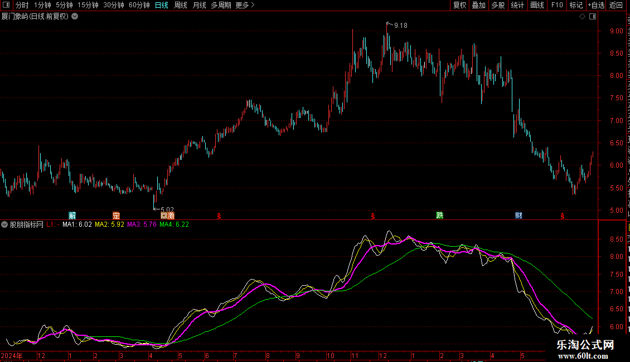This screenshot has width=630, height=362.
Task: Click the red S marker near December
Action: point(373,216)
